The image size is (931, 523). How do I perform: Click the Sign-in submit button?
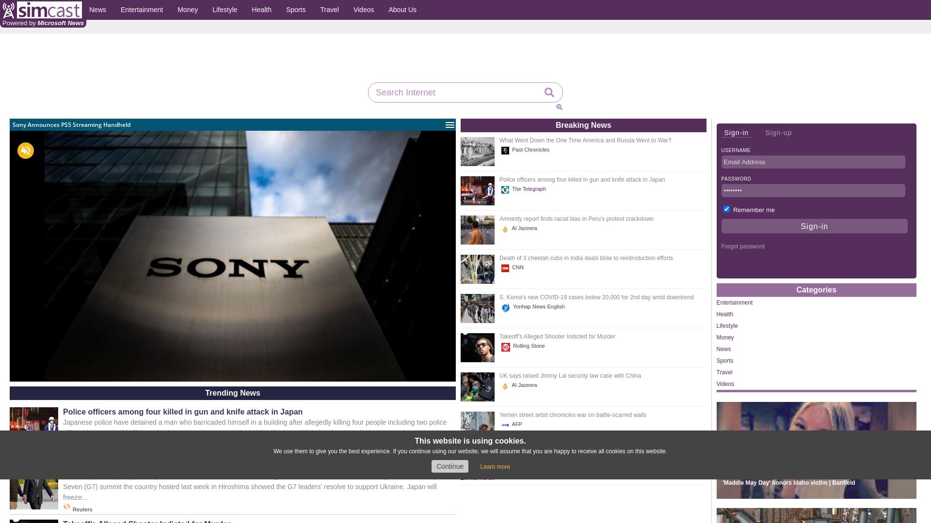[814, 226]
